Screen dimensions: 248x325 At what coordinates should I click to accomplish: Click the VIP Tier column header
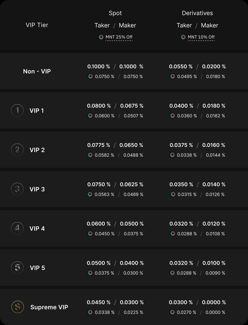(37, 25)
